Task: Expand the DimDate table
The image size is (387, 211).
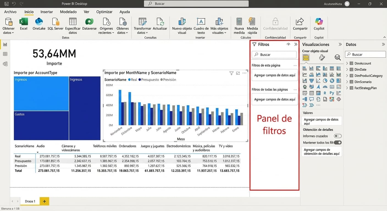Action: point(347,69)
